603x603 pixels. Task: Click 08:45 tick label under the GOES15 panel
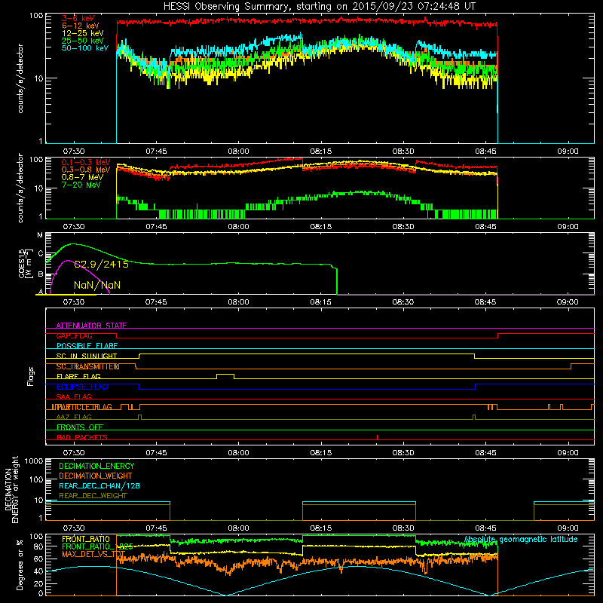click(485, 302)
